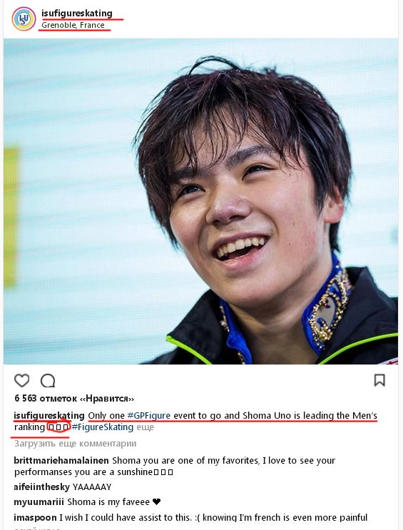Viewport: 403px width, 530px height.
Task: Click the emoji boxes after 'ranking'
Action: click(58, 427)
